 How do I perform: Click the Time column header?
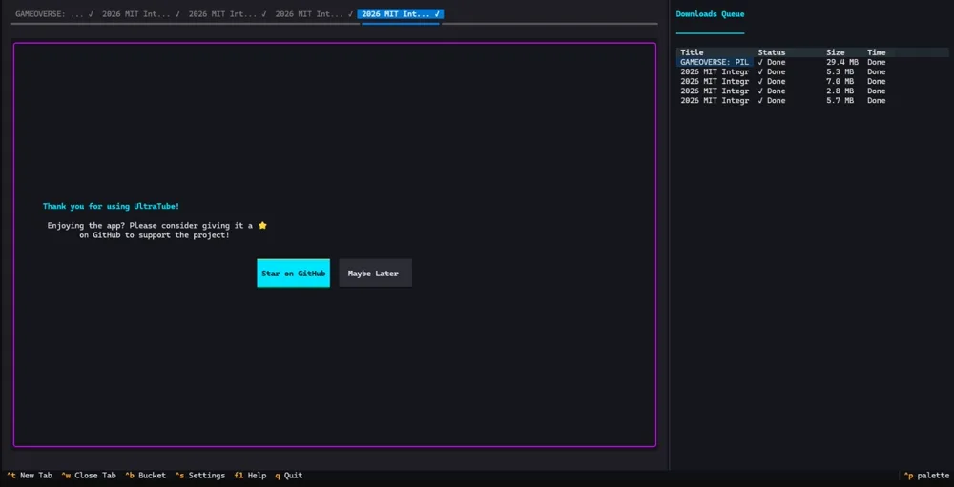click(x=876, y=52)
